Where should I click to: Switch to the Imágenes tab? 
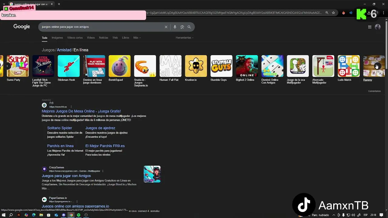57,38
